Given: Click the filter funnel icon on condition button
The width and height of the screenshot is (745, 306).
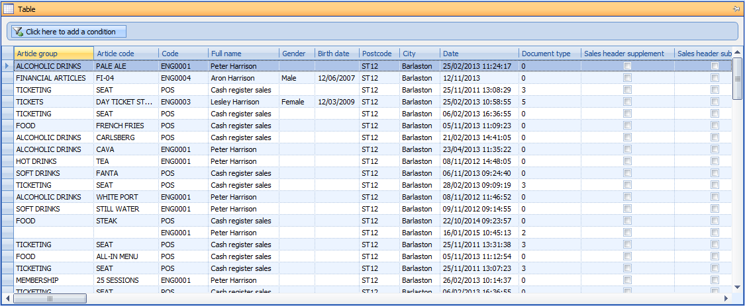Looking at the screenshot, I should (18, 32).
